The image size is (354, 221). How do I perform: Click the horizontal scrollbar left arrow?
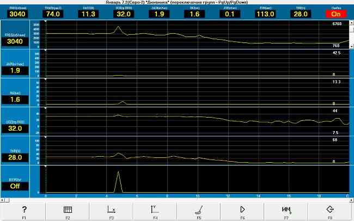point(2,200)
